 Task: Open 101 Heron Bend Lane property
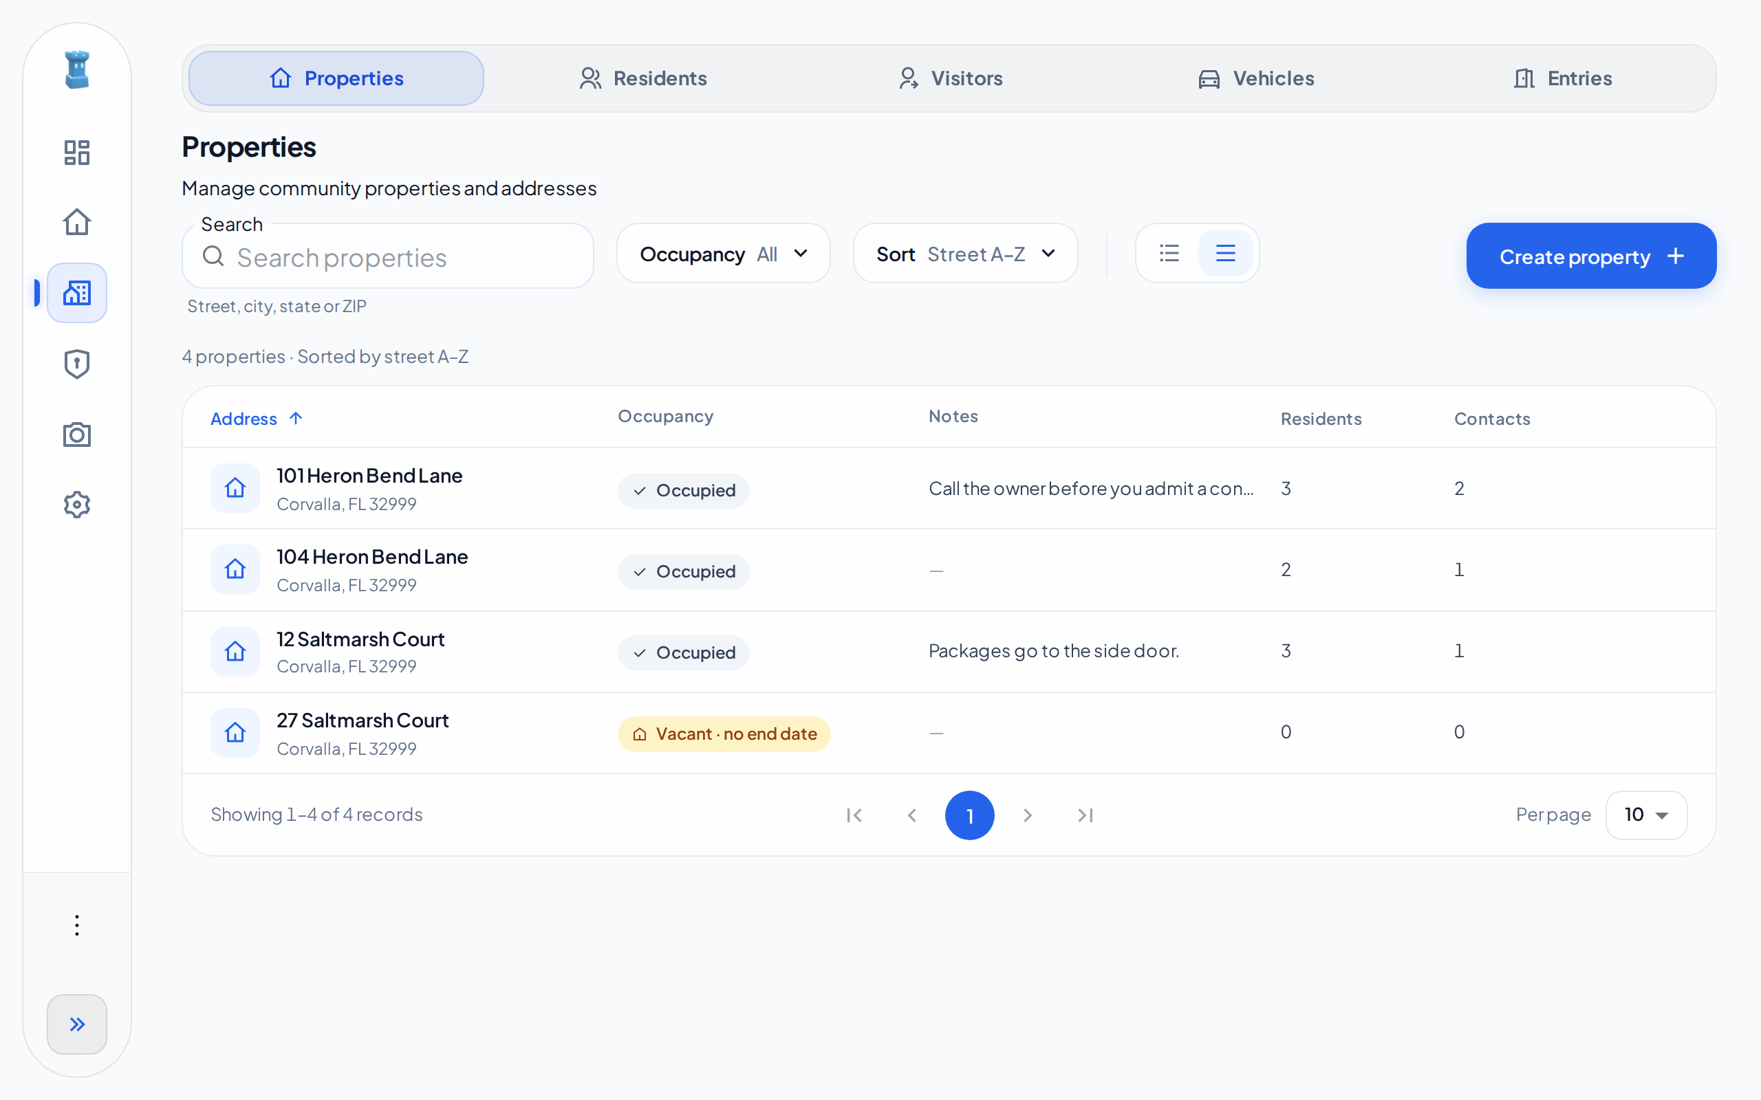pyautogui.click(x=369, y=475)
